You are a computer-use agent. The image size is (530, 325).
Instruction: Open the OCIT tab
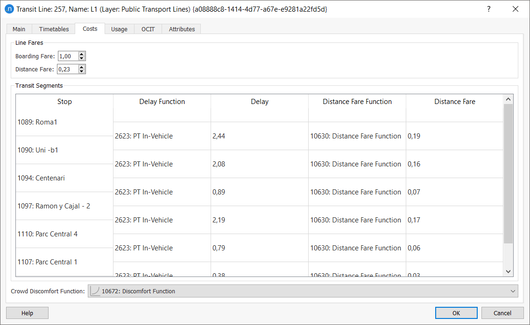click(x=148, y=28)
